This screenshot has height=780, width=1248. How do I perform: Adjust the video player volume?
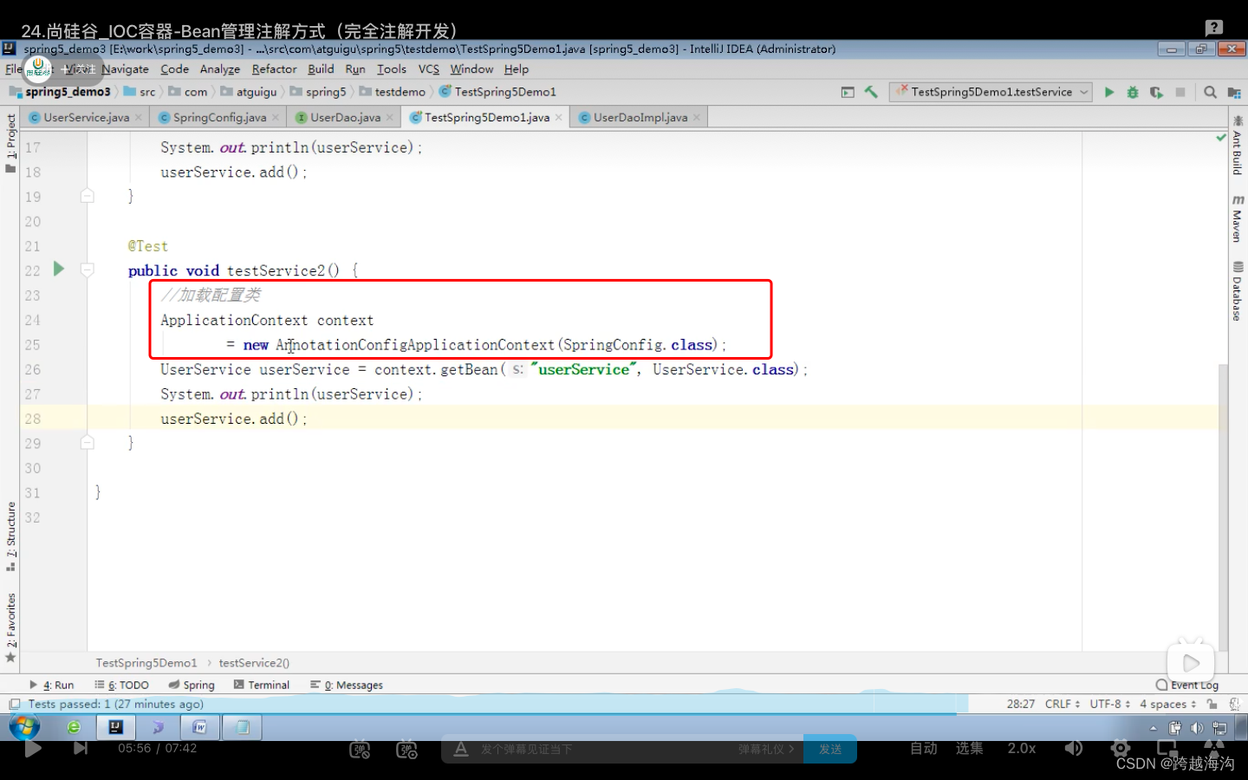pyautogui.click(x=1074, y=748)
